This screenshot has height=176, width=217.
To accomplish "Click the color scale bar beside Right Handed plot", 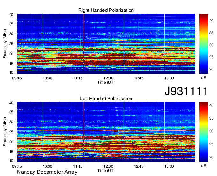I will coord(204,44).
